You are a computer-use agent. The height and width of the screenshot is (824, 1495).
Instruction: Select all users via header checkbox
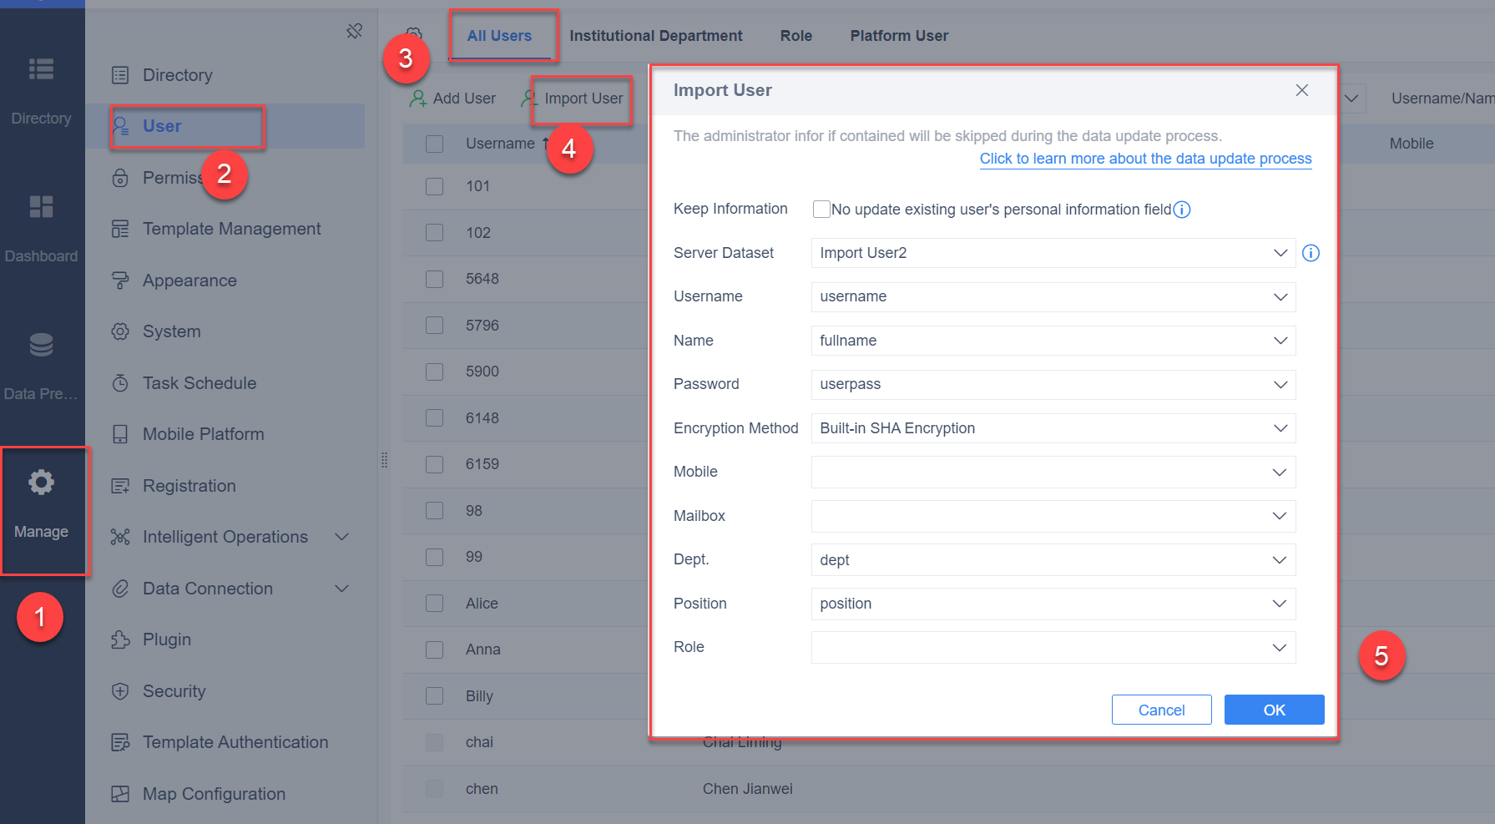(x=434, y=143)
